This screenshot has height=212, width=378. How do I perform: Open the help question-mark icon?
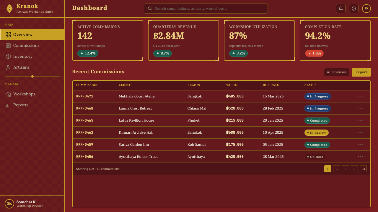(354, 9)
